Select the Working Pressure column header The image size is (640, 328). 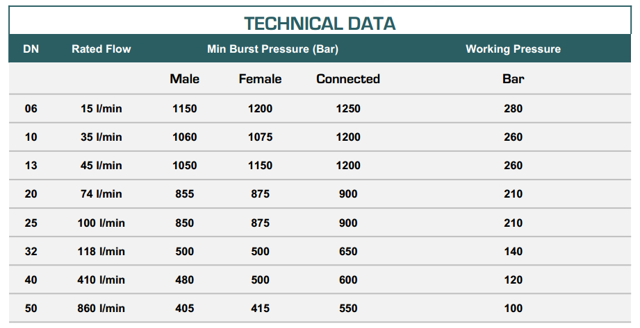[513, 49]
